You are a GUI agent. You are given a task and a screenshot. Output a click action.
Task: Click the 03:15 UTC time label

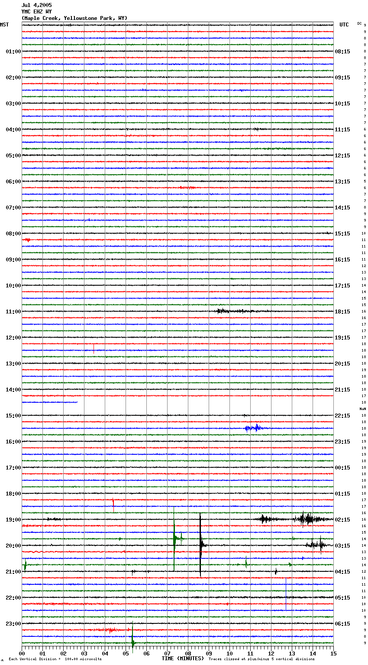click(x=342, y=546)
